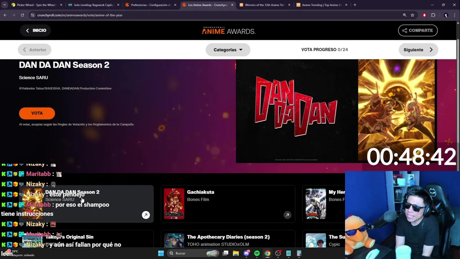460x259 pixels.
Task: Go to Anterior category
Action: point(35,50)
